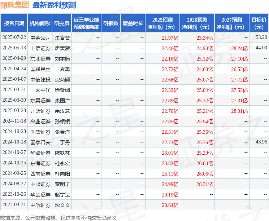Viewport: 269px width, 221px height.
Task: Click the 机构简称 column header
Action: (40, 23)
